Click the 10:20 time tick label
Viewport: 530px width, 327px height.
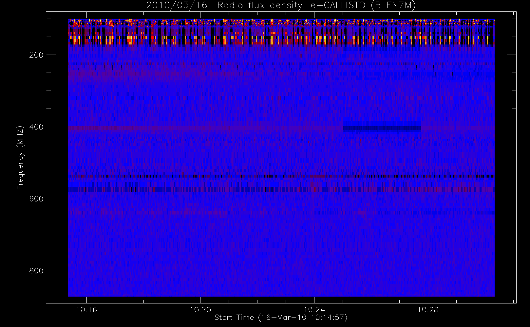[x=200, y=310]
